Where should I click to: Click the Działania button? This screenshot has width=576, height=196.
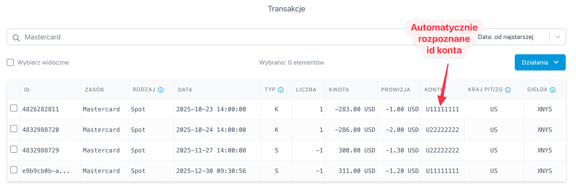tap(540, 62)
